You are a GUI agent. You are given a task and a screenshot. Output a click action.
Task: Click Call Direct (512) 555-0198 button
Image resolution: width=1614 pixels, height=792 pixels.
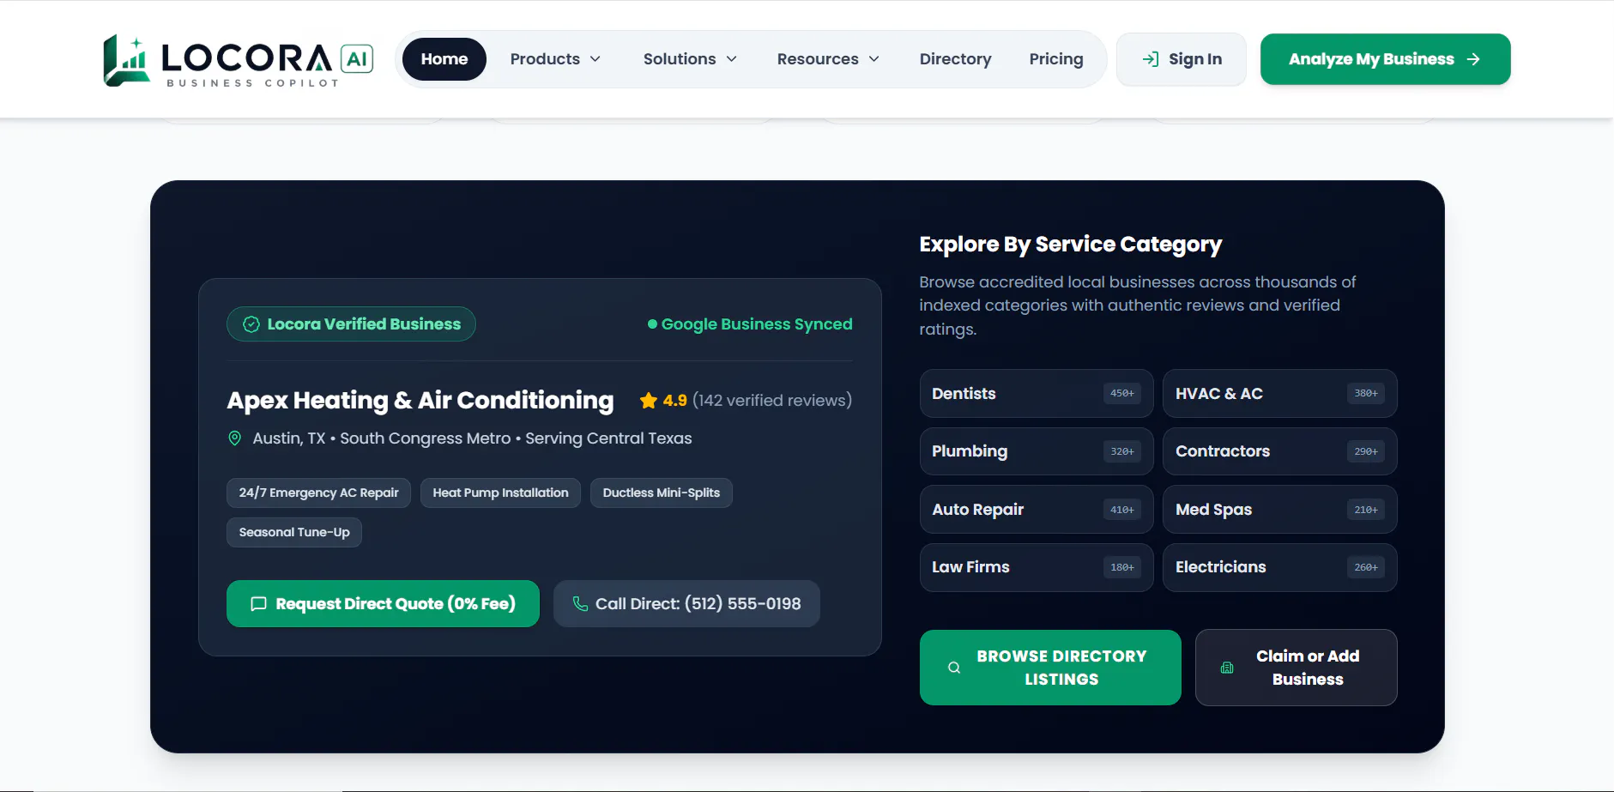tap(686, 604)
